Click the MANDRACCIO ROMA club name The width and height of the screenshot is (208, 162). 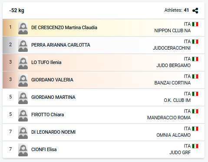click(x=169, y=118)
